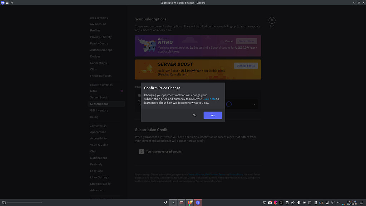Viewport: 366px width, 206px height.
Task: Expand the payment method dropdown chevron
Action: click(254, 104)
